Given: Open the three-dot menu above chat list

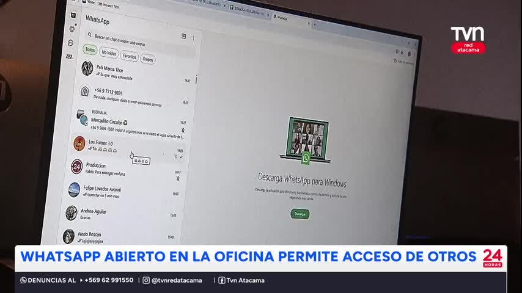Looking at the screenshot, I should click(193, 38).
